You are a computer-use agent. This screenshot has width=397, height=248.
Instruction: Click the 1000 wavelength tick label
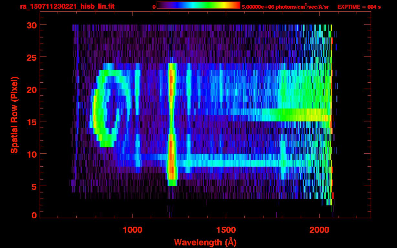(x=133, y=230)
